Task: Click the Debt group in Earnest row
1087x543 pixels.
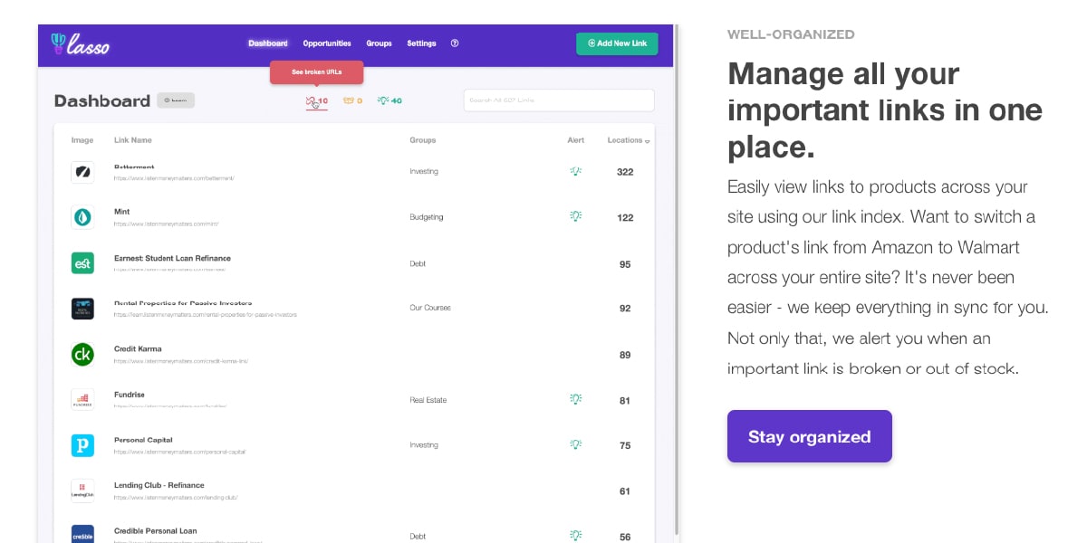Action: tap(418, 263)
